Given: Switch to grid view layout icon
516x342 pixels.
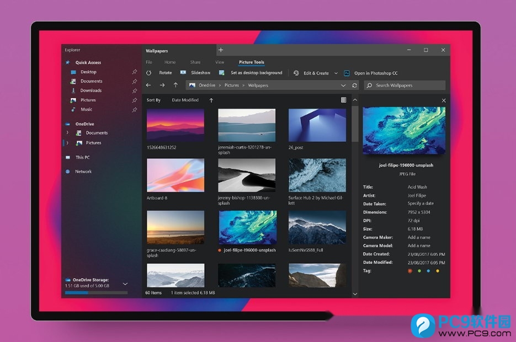Looking at the screenshot, I should (x=344, y=100).
